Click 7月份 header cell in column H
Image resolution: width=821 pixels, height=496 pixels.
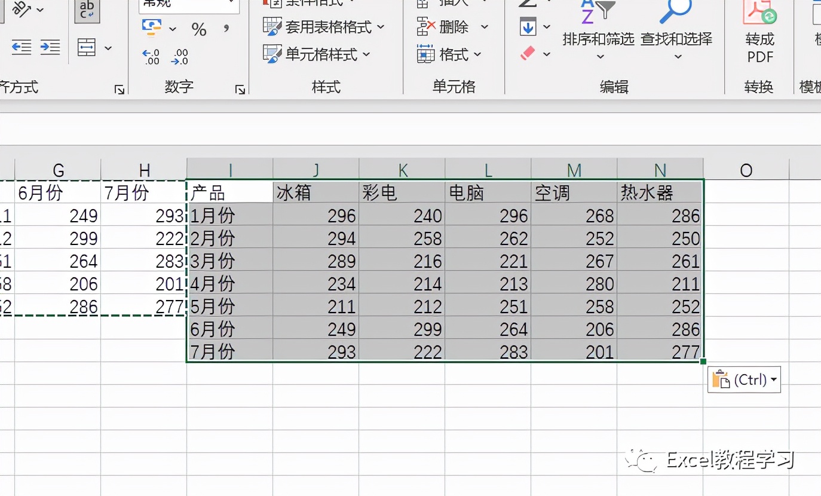[x=144, y=192]
